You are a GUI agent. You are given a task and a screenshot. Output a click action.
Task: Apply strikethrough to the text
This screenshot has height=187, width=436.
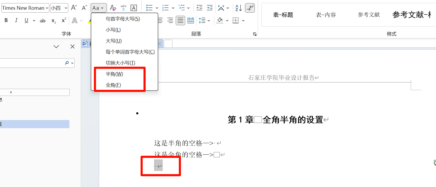42,20
